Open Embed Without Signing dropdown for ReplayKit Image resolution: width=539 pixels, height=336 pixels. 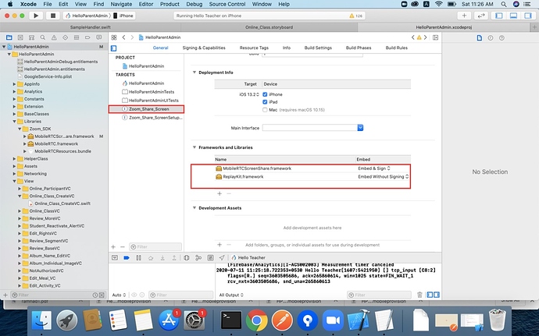click(x=384, y=177)
